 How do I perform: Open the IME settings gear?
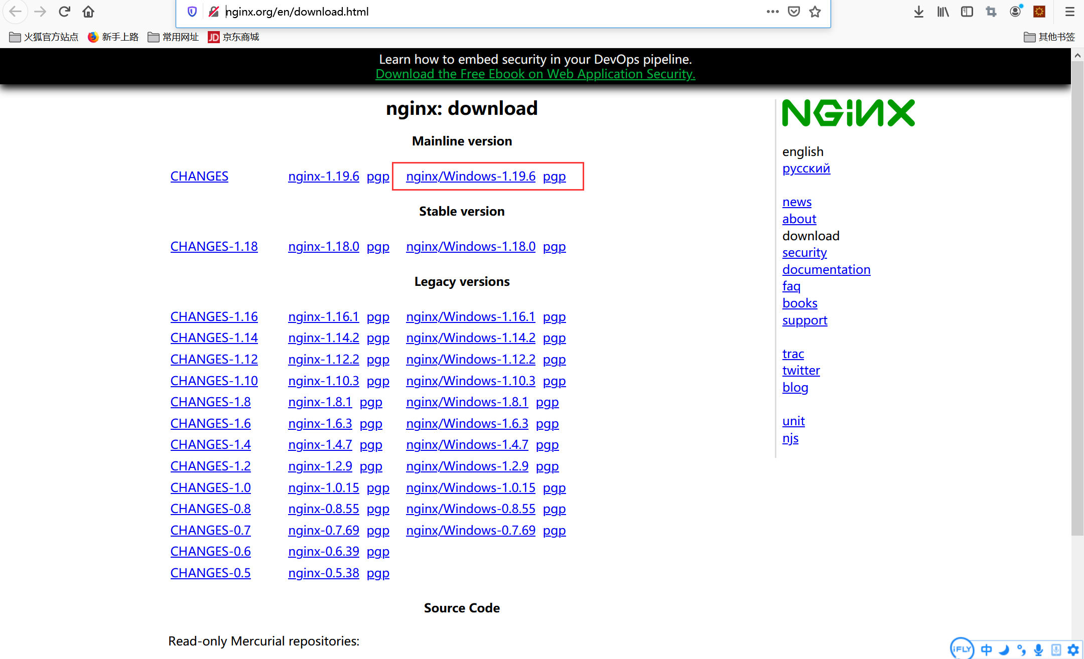click(x=1073, y=650)
